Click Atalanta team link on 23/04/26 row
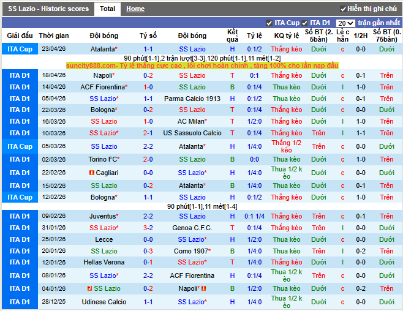The width and height of the screenshot is (403, 311). [102, 49]
